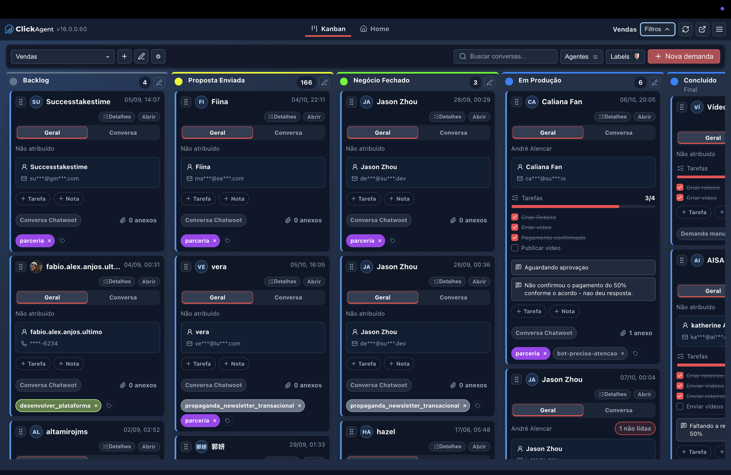Click Abrir on fabio.alex.anjos card
The width and height of the screenshot is (731, 475).
(x=149, y=282)
